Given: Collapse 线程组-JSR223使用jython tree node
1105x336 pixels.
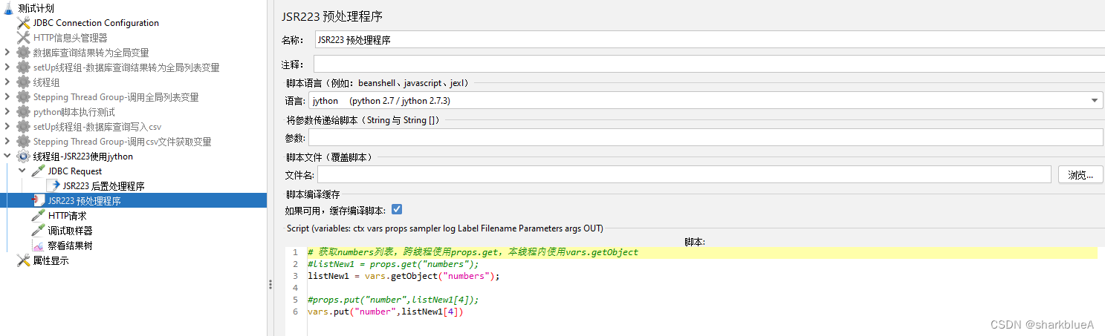Looking at the screenshot, I should [7, 156].
